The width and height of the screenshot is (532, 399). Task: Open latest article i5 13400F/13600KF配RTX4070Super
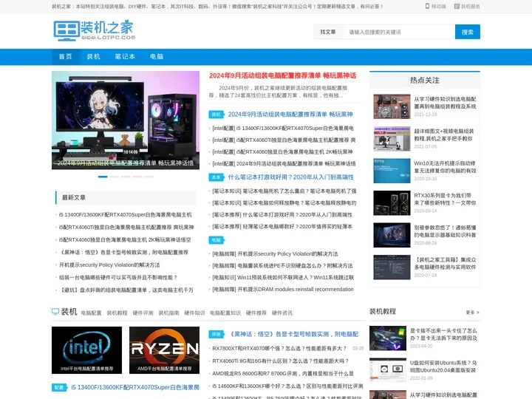click(125, 215)
